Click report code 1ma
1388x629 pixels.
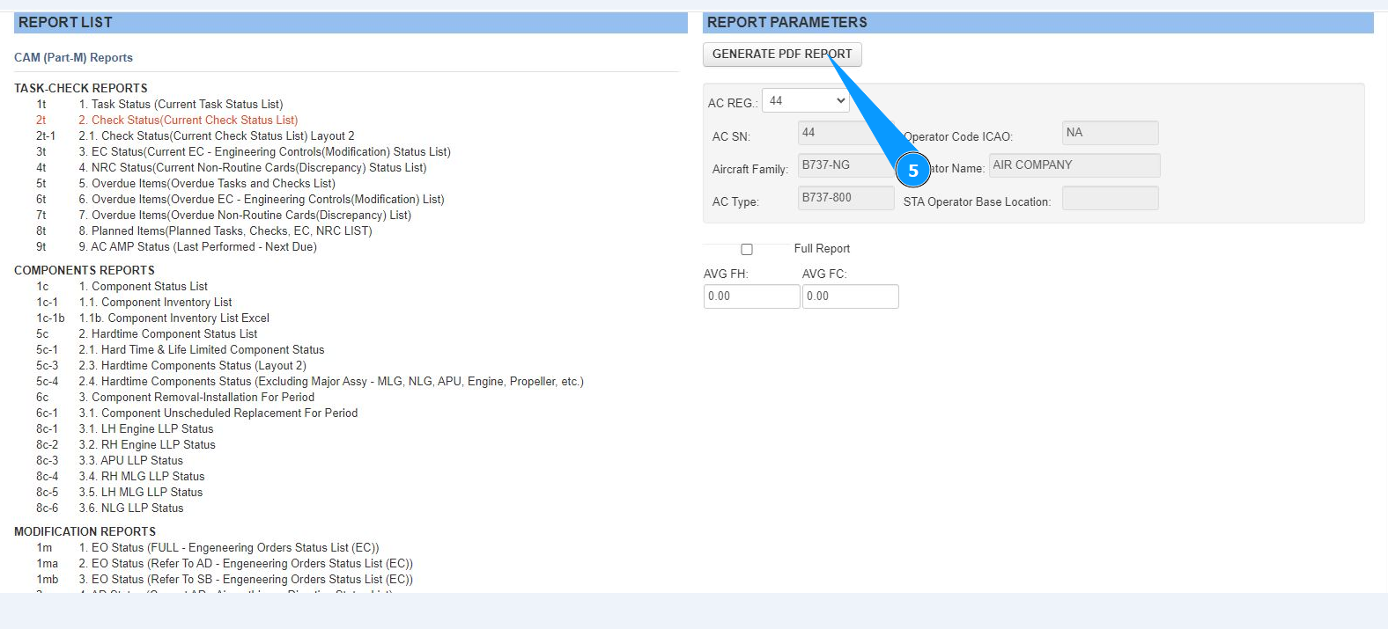[x=48, y=564]
